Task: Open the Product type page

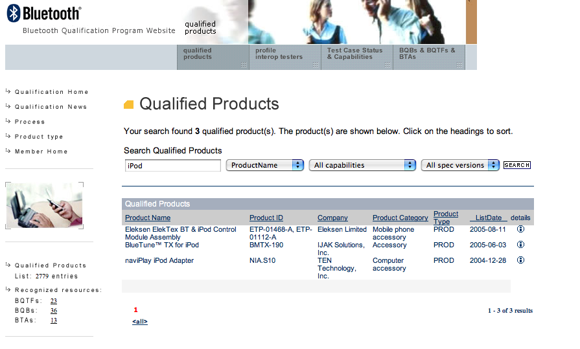Action: point(39,137)
